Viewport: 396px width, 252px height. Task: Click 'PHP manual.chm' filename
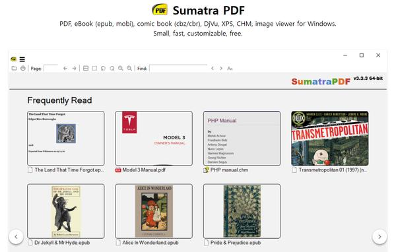coord(229,170)
